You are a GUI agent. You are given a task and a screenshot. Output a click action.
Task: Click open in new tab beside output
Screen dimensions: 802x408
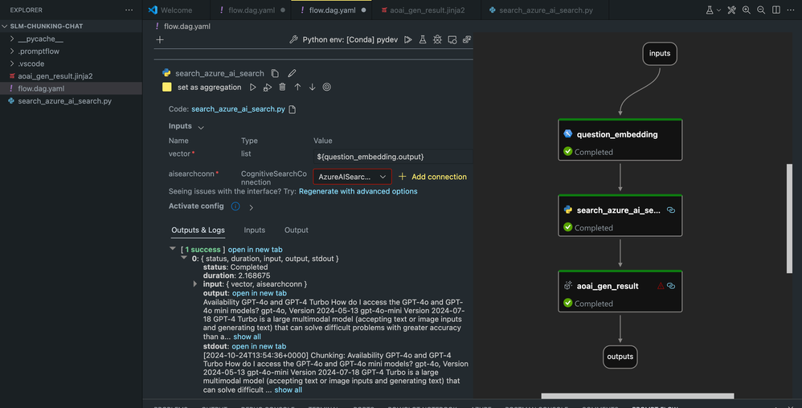click(260, 293)
